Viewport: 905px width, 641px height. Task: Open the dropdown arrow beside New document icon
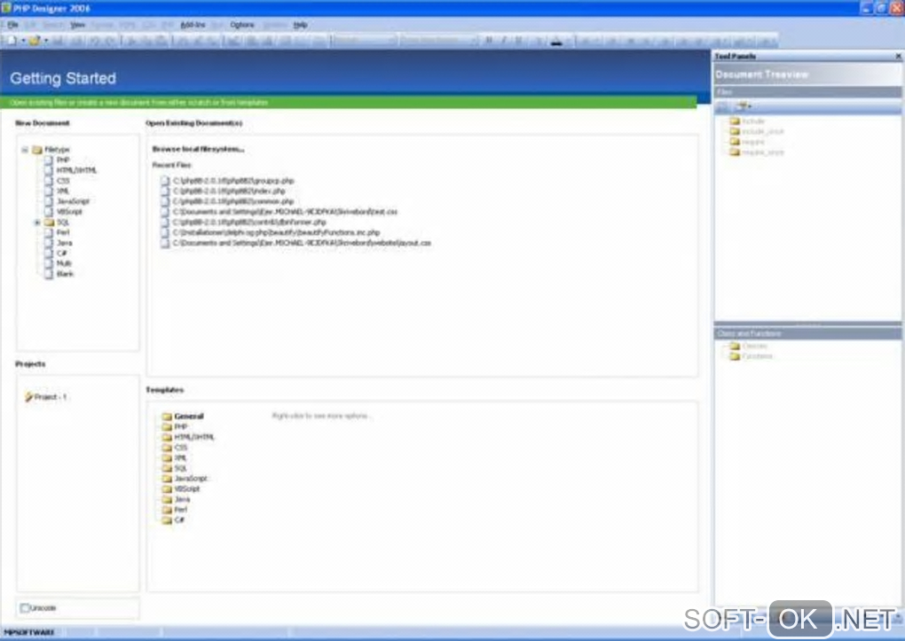coord(22,41)
